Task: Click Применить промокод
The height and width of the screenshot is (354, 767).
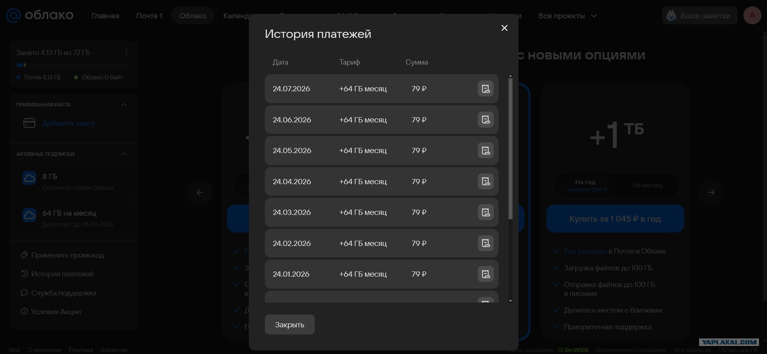Action: [68, 255]
